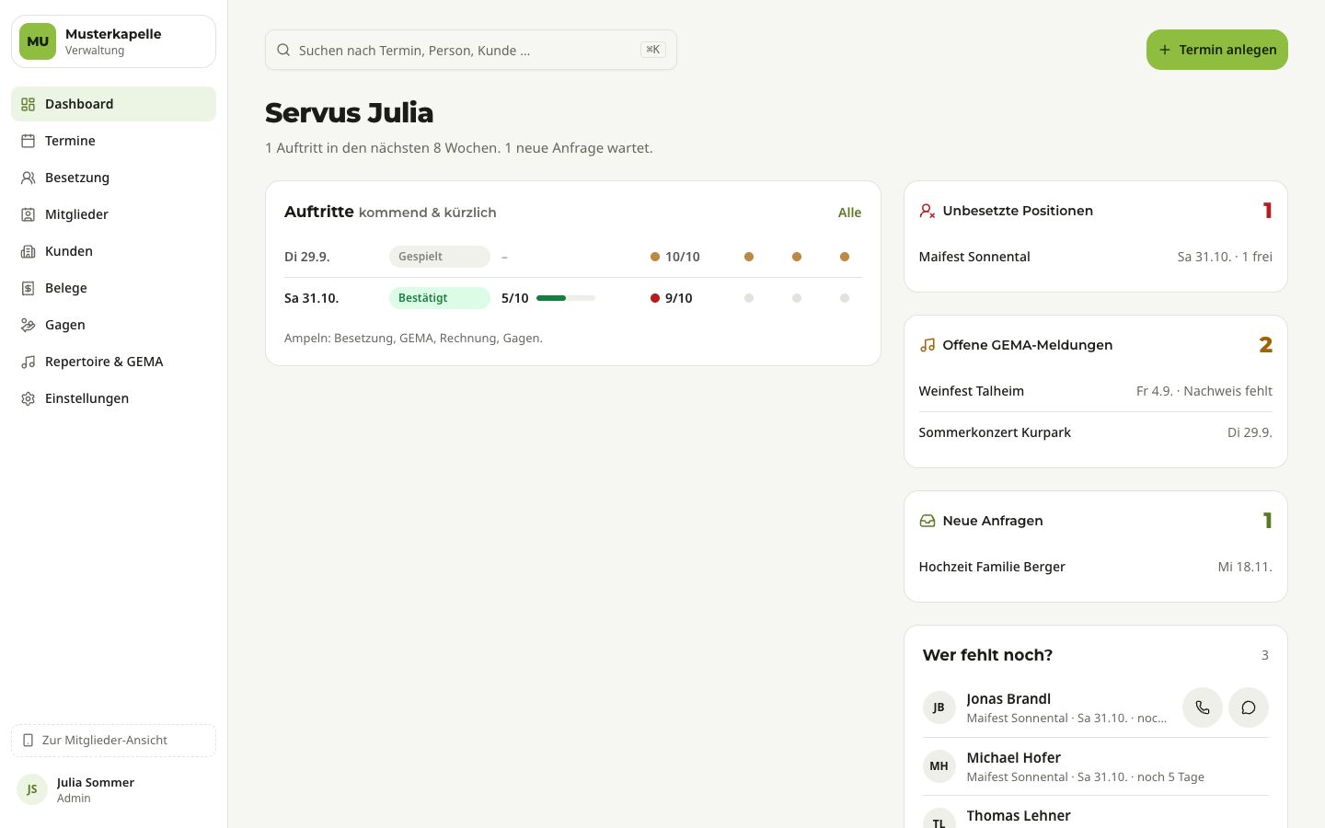Click the JB avatar of Jonas Brandl
1325x828 pixels.
coord(939,707)
